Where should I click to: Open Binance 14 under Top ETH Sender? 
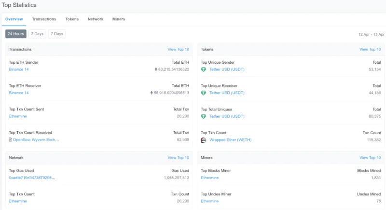point(19,70)
